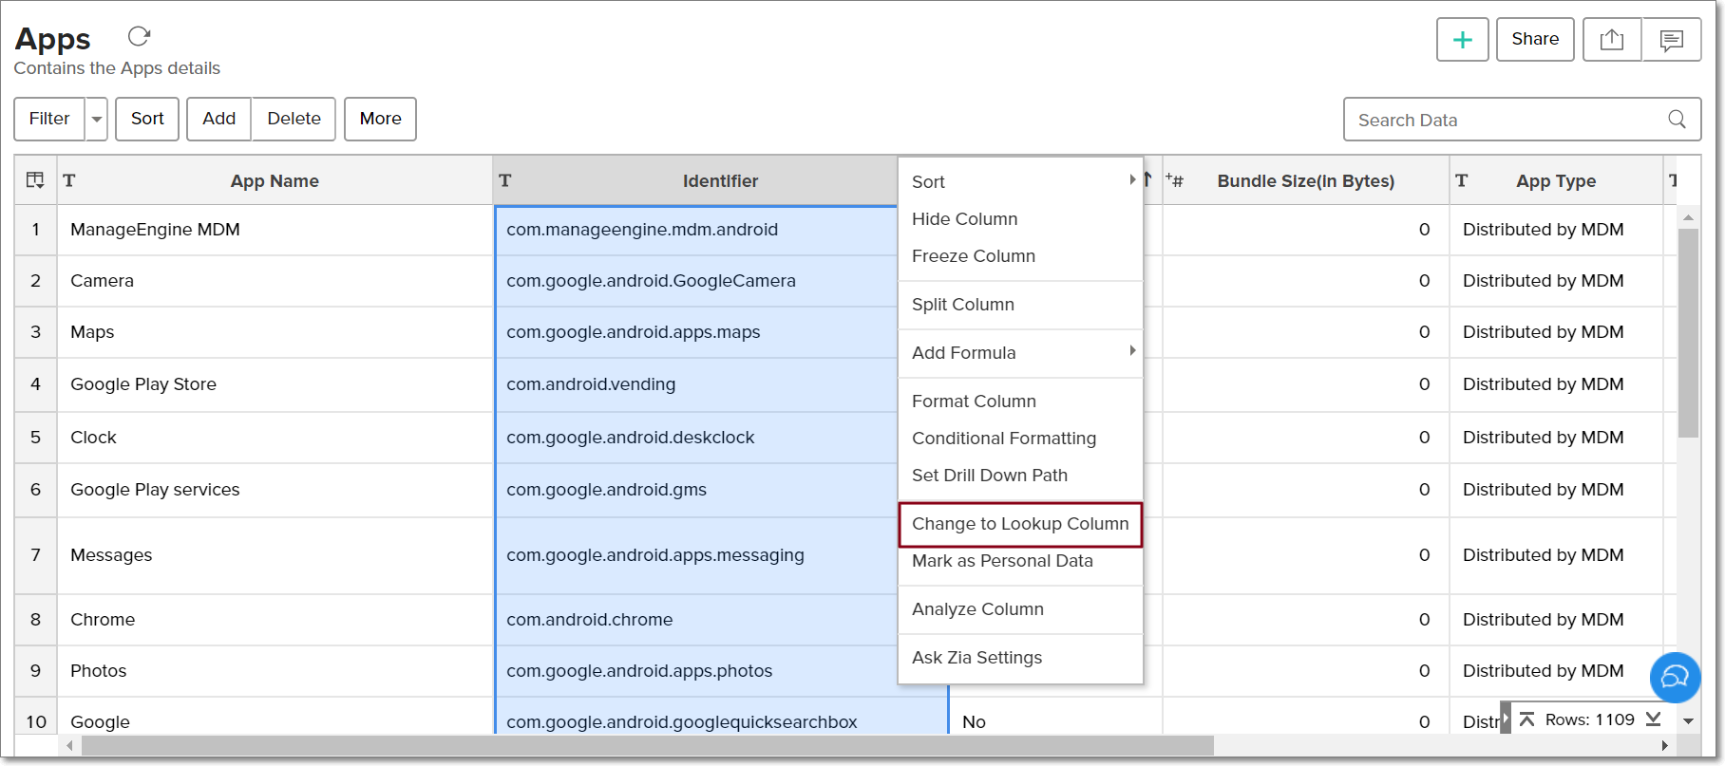
Task: Open the comments speech bubble icon
Action: (1671, 40)
